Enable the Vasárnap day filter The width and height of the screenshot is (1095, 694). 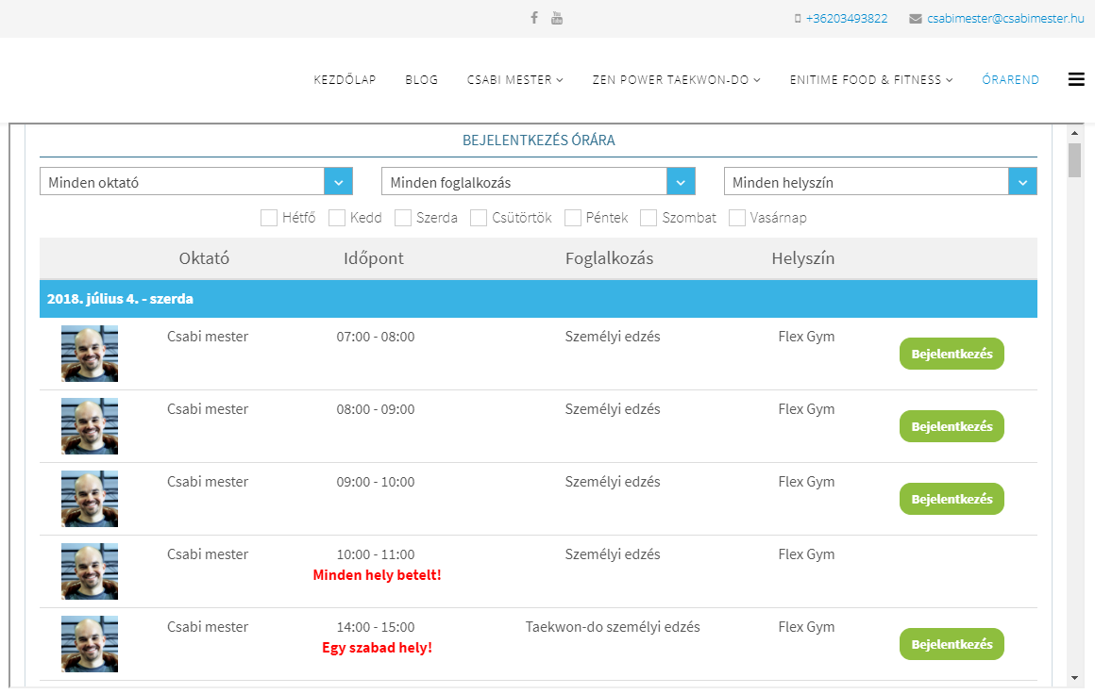(737, 218)
